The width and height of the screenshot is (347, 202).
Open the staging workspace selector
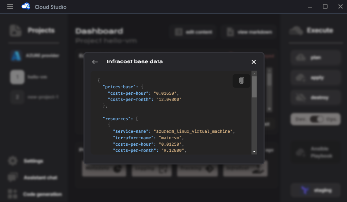click(316, 190)
